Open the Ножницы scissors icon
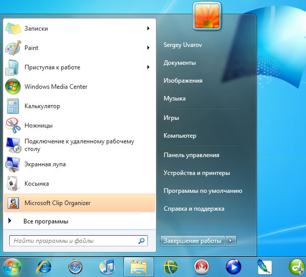 pyautogui.click(x=13, y=125)
